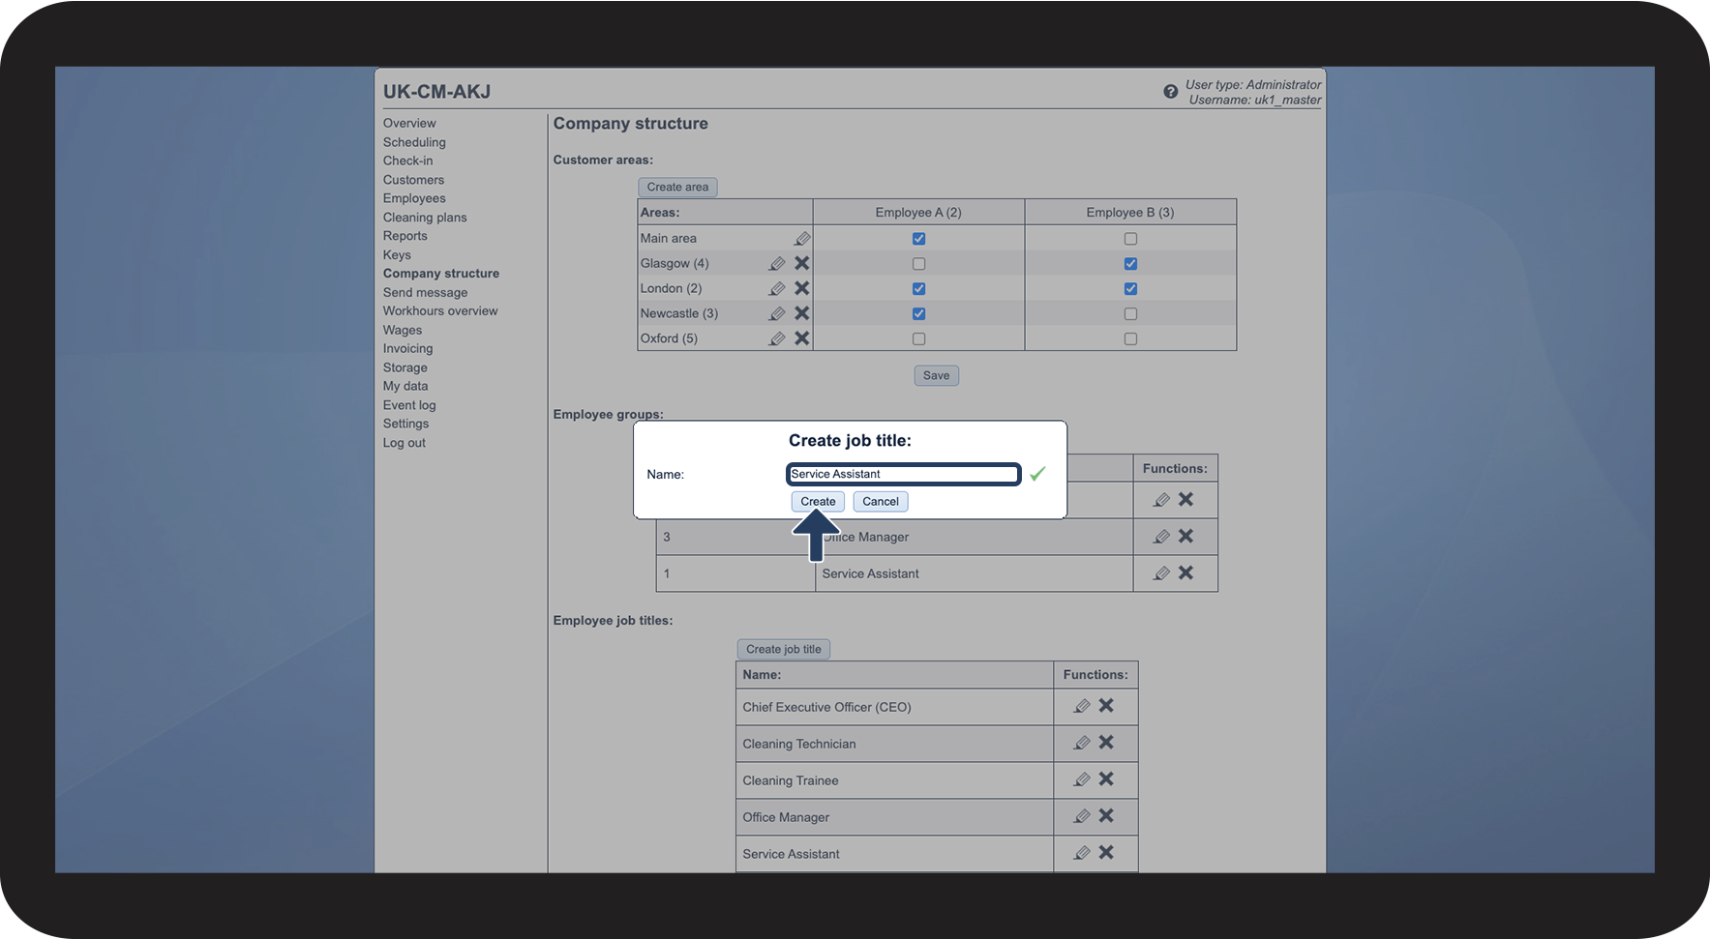Uncheck Employee B for London
The width and height of the screenshot is (1710, 939).
[x=1130, y=289]
